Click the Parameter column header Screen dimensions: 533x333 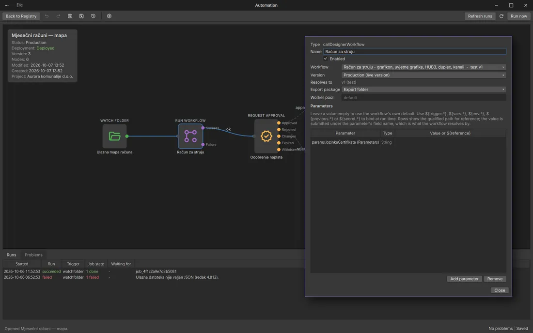(345, 133)
